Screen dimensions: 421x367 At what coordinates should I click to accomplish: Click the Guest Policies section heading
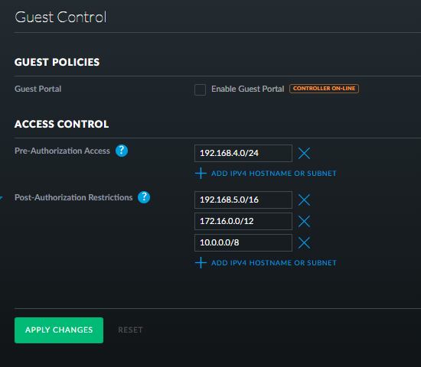tap(57, 62)
